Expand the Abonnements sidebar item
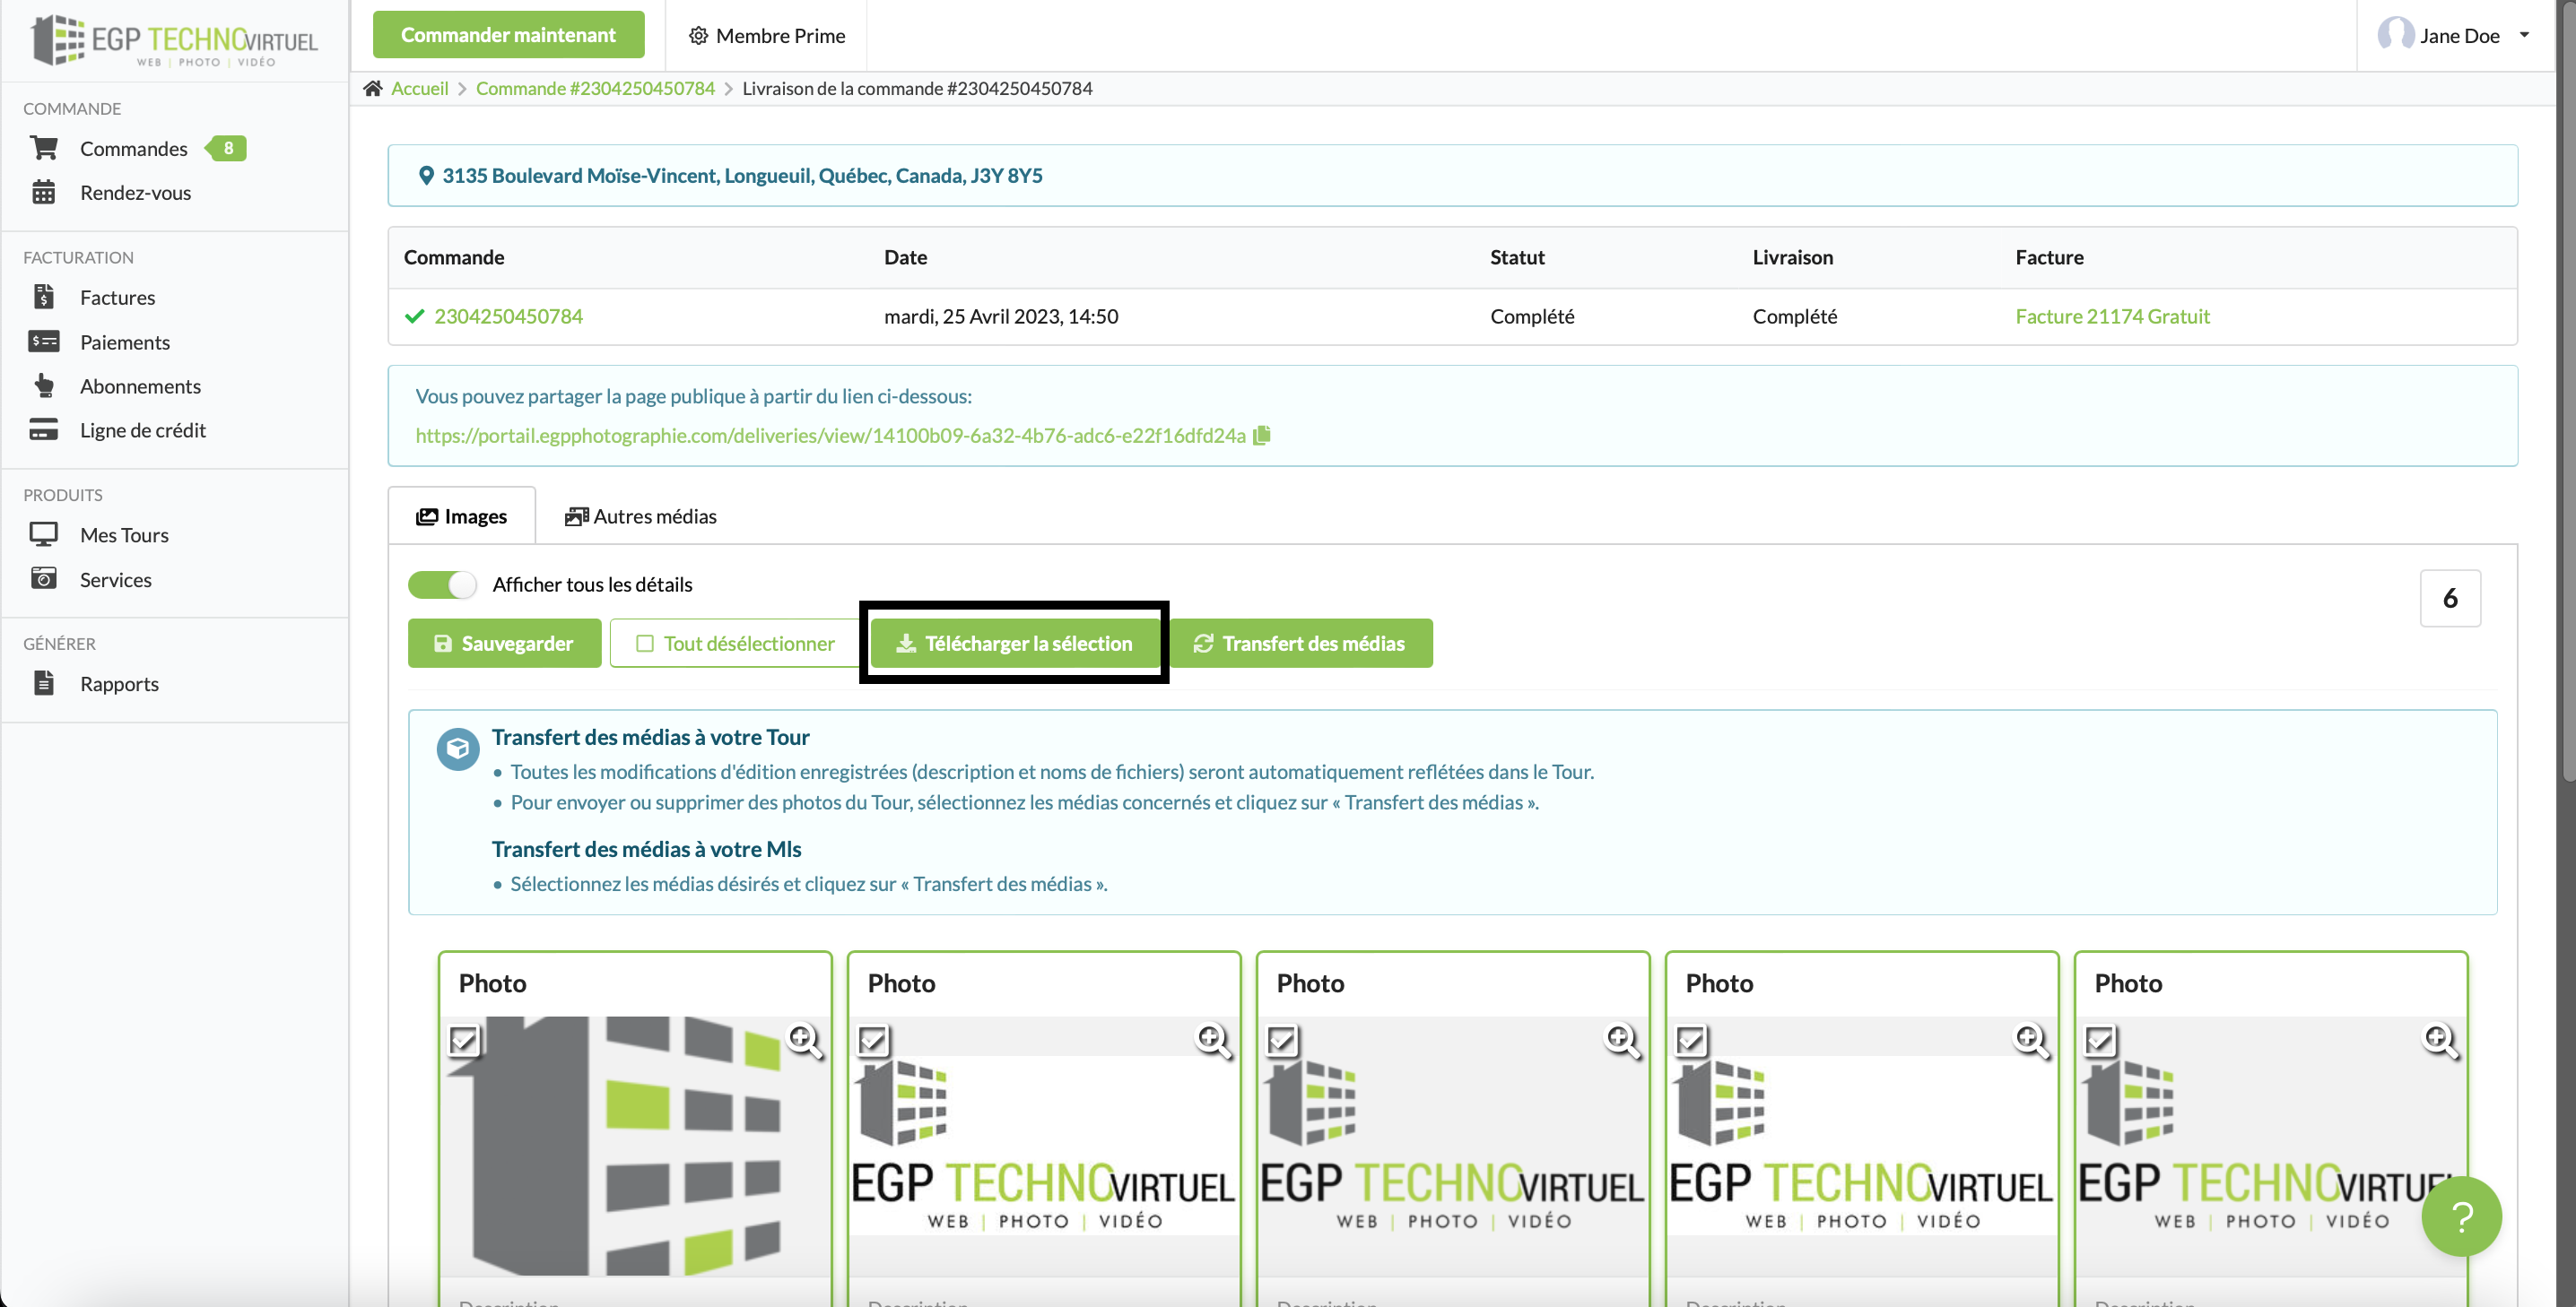2576x1307 pixels. pos(140,385)
